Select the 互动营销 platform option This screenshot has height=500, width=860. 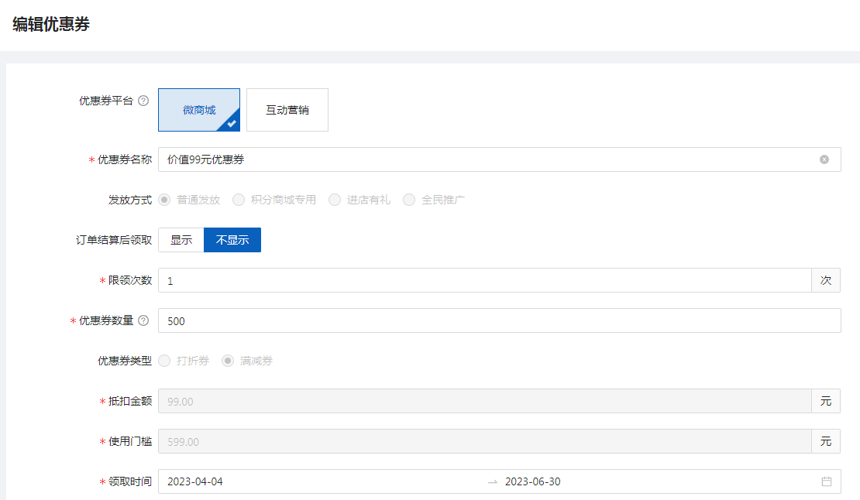point(287,110)
